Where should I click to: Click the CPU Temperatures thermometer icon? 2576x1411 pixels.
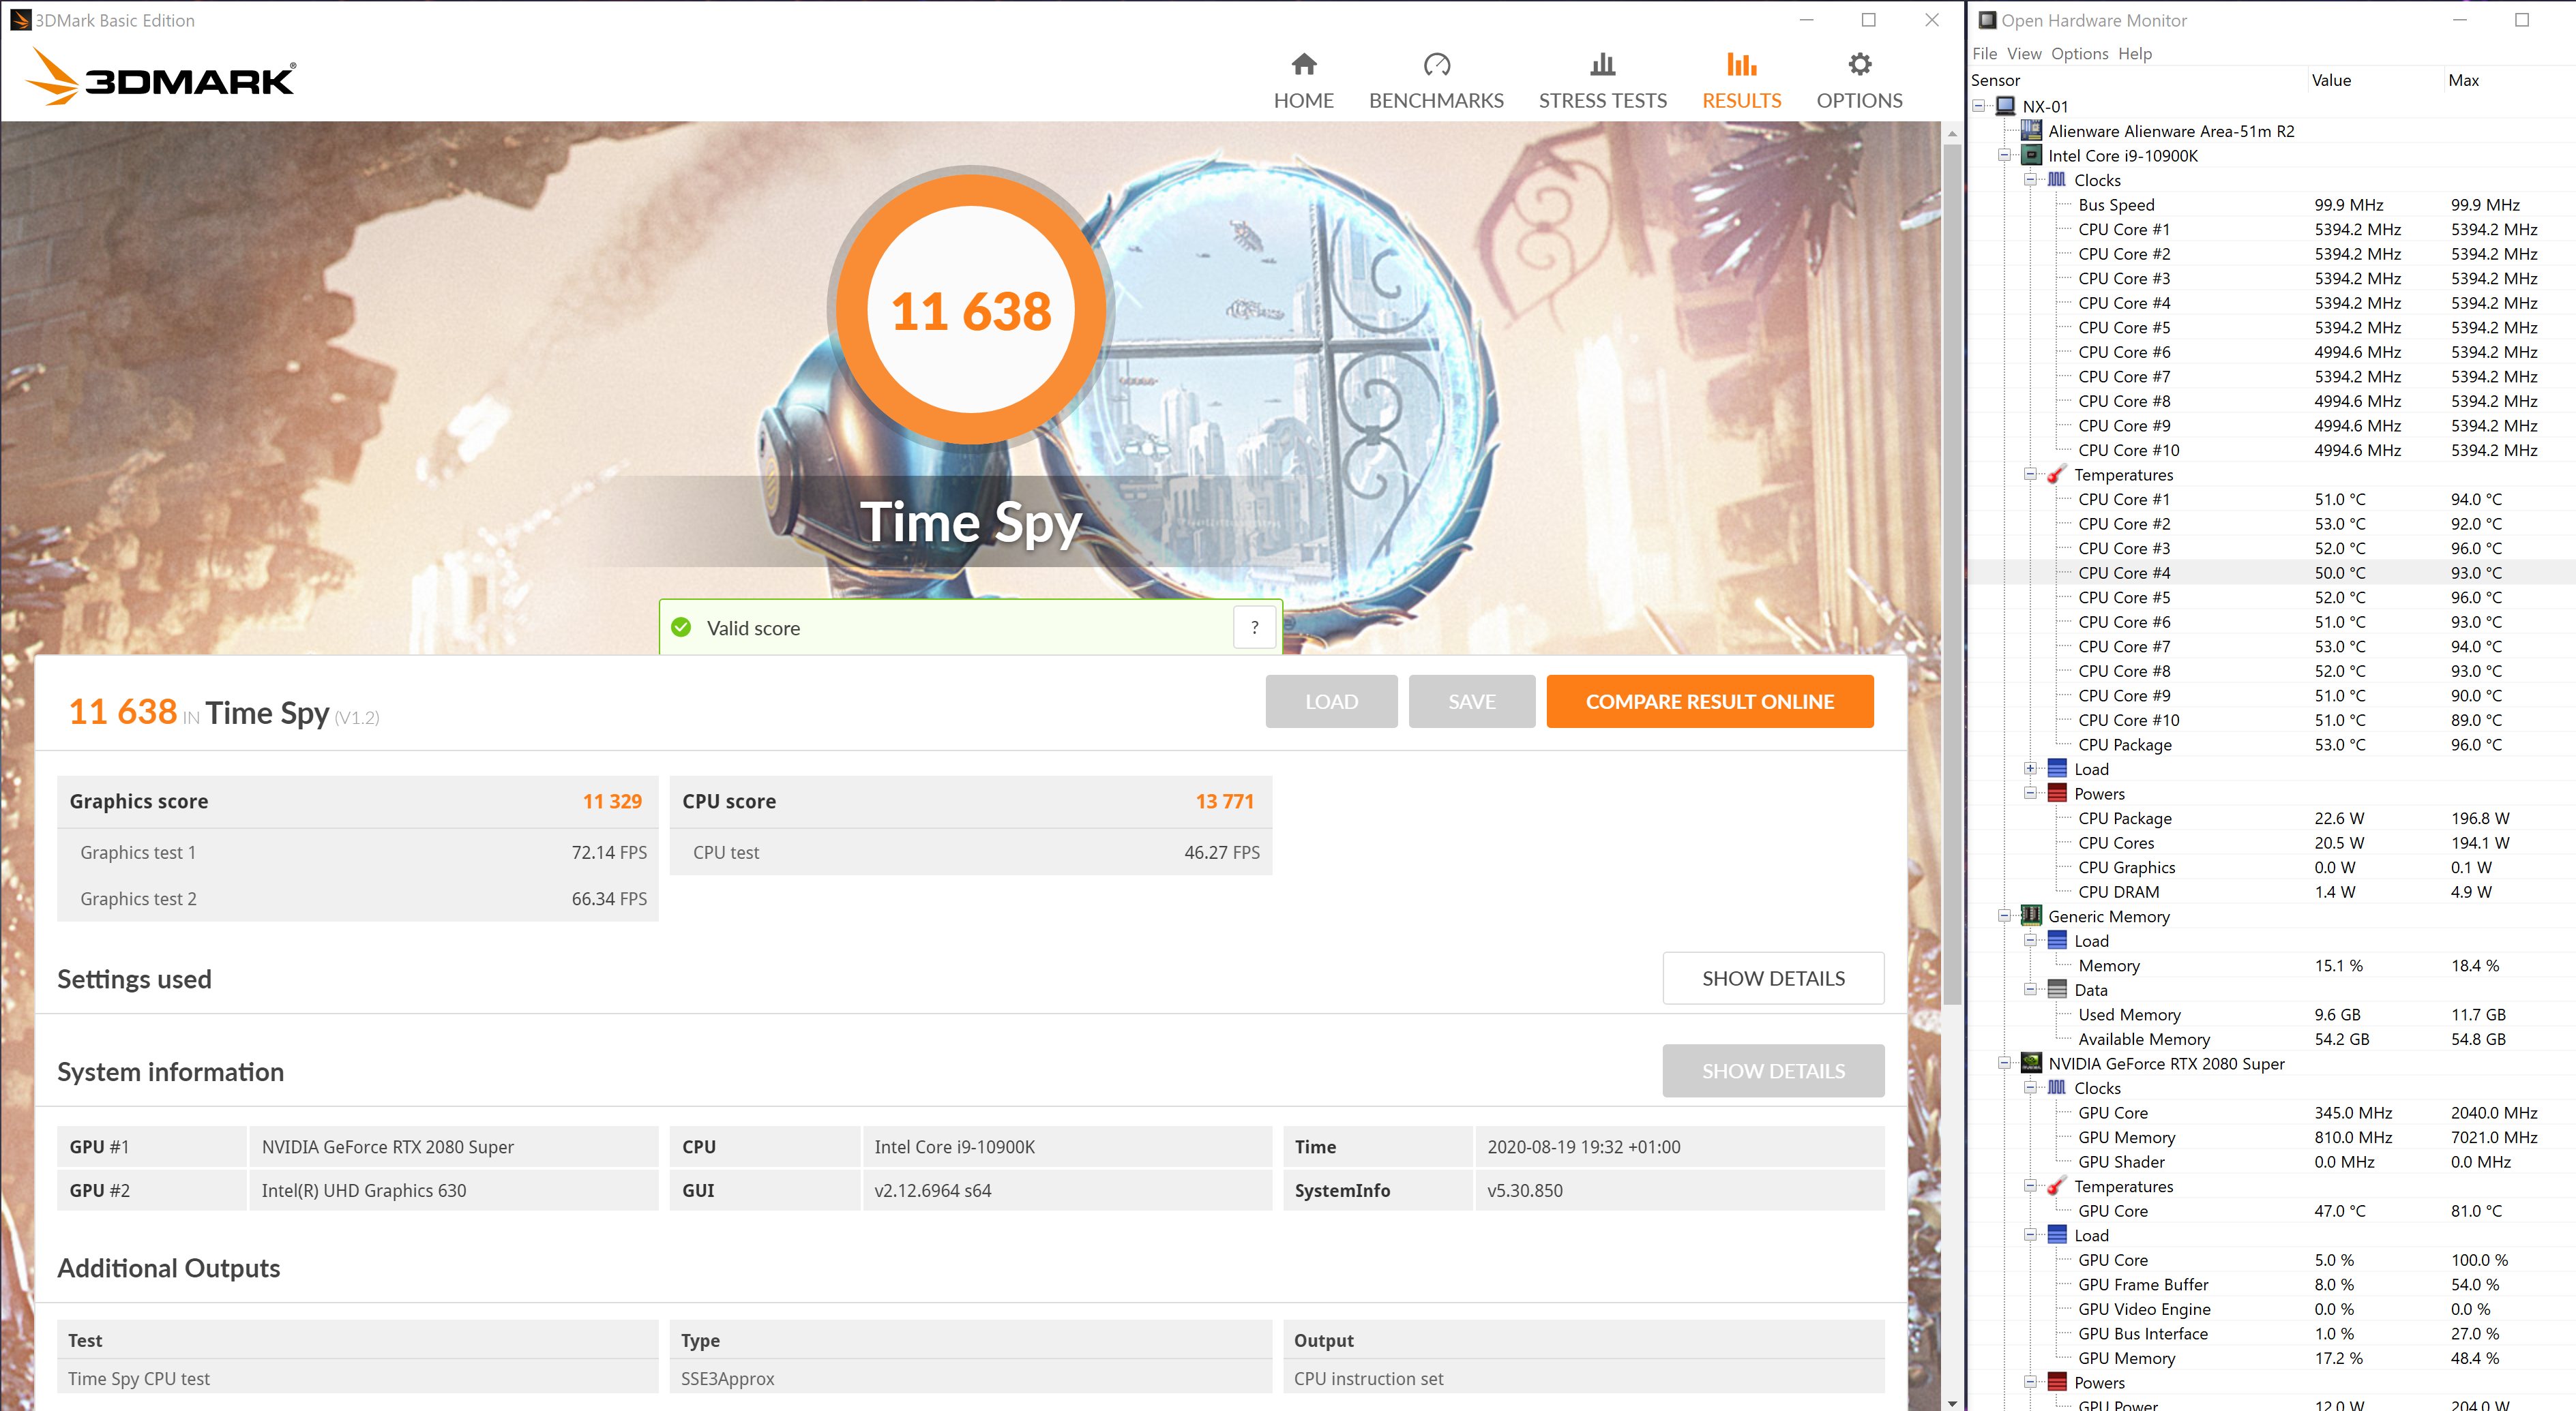click(x=2056, y=474)
